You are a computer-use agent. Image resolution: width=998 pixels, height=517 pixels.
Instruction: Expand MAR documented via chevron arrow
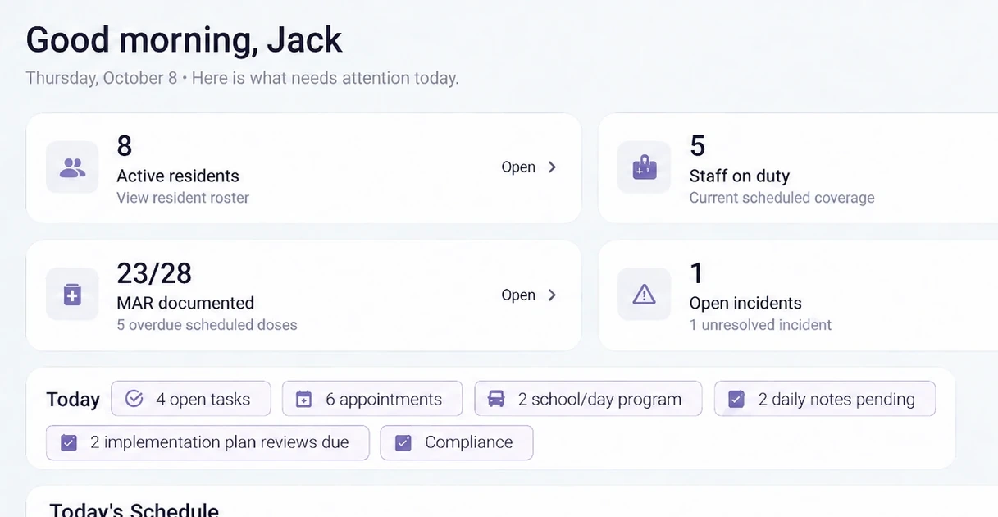[552, 295]
